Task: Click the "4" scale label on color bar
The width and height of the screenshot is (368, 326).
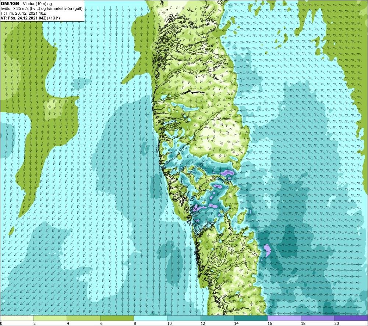Action: [x=68, y=323]
